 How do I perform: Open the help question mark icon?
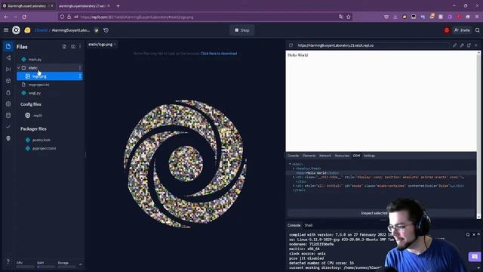coord(8,261)
